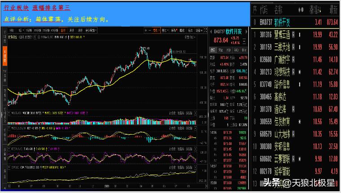This screenshot has width=341, height=193.
Task: Open the 设置 dropdown at toolbar right end
Action: (x=199, y=31)
